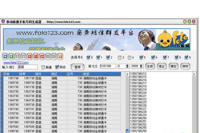Go to previous record with green arrow
The width and height of the screenshot is (200, 133).
11,57
